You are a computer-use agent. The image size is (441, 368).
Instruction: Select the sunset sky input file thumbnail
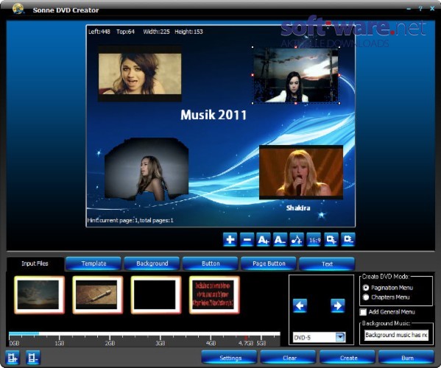[39, 295]
